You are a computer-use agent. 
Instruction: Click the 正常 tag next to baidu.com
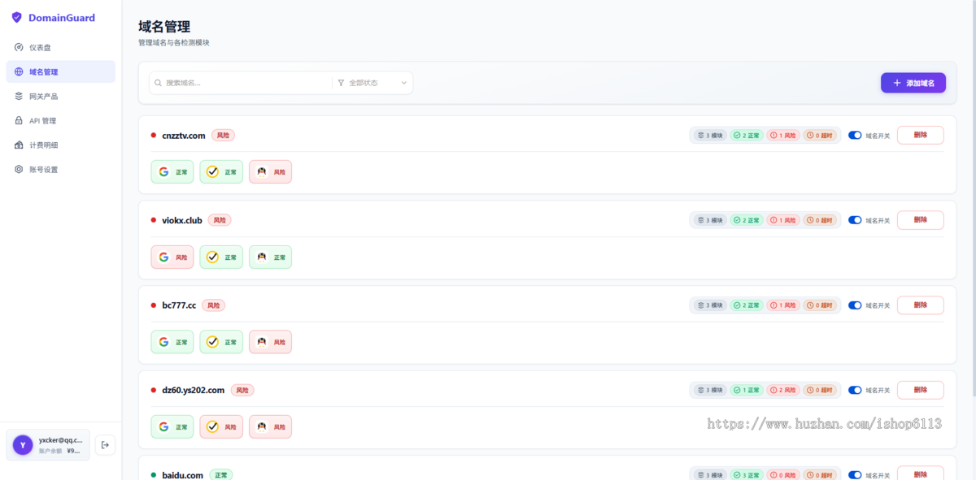221,475
